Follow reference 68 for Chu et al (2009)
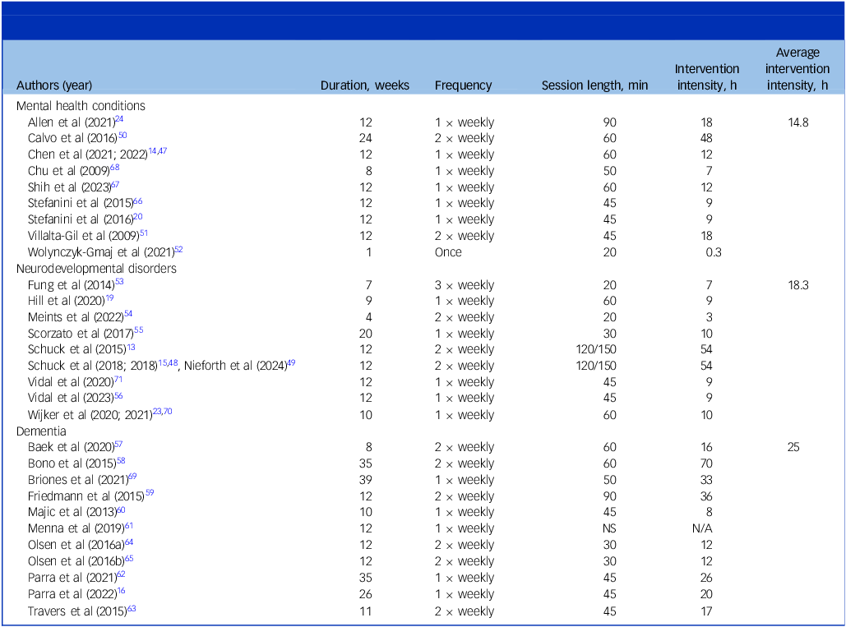Image resolution: width=846 pixels, height=627 pixels. [114, 168]
